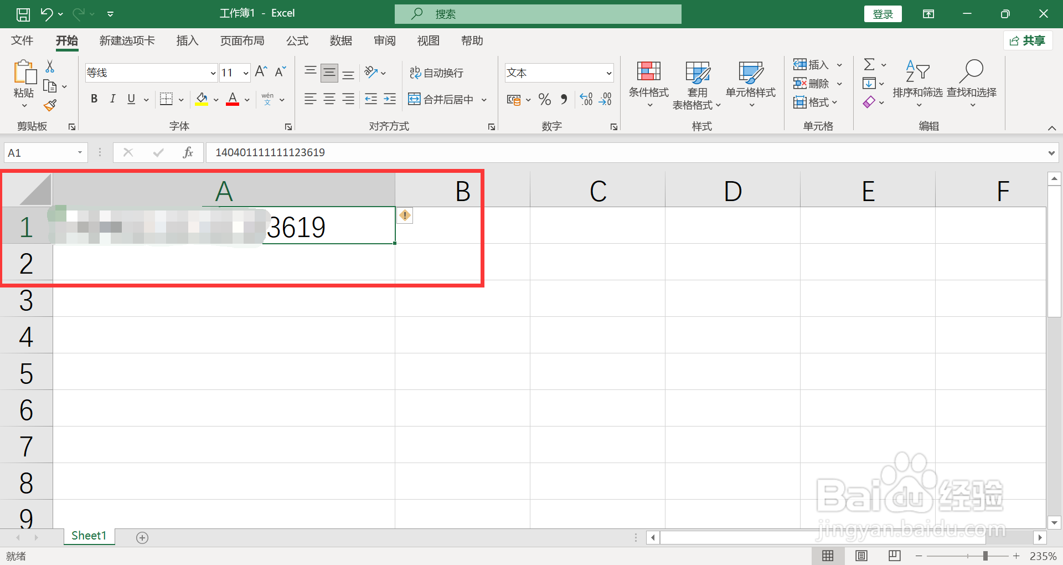Click 查找和选择 button
This screenshot has width=1063, height=565.
click(x=972, y=84)
